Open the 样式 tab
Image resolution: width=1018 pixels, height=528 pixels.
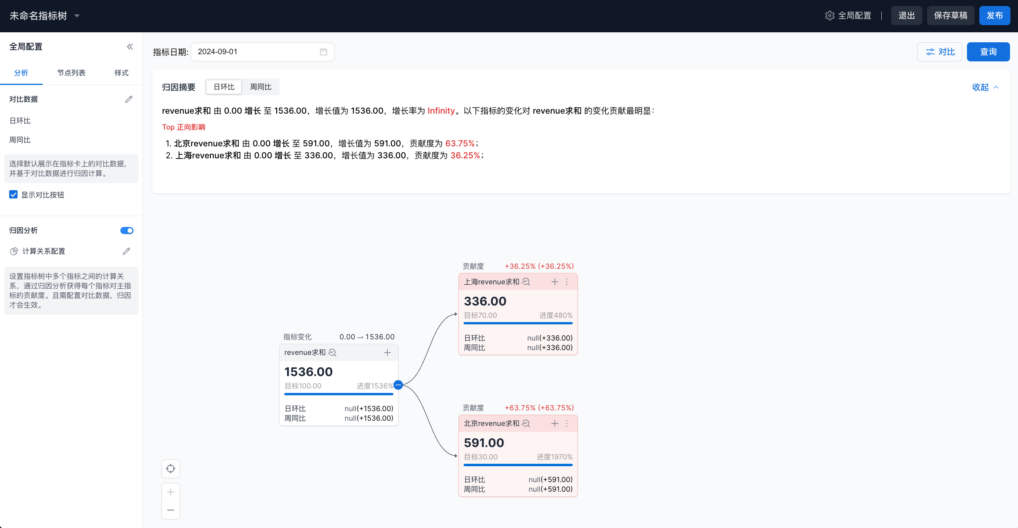pyautogui.click(x=121, y=73)
